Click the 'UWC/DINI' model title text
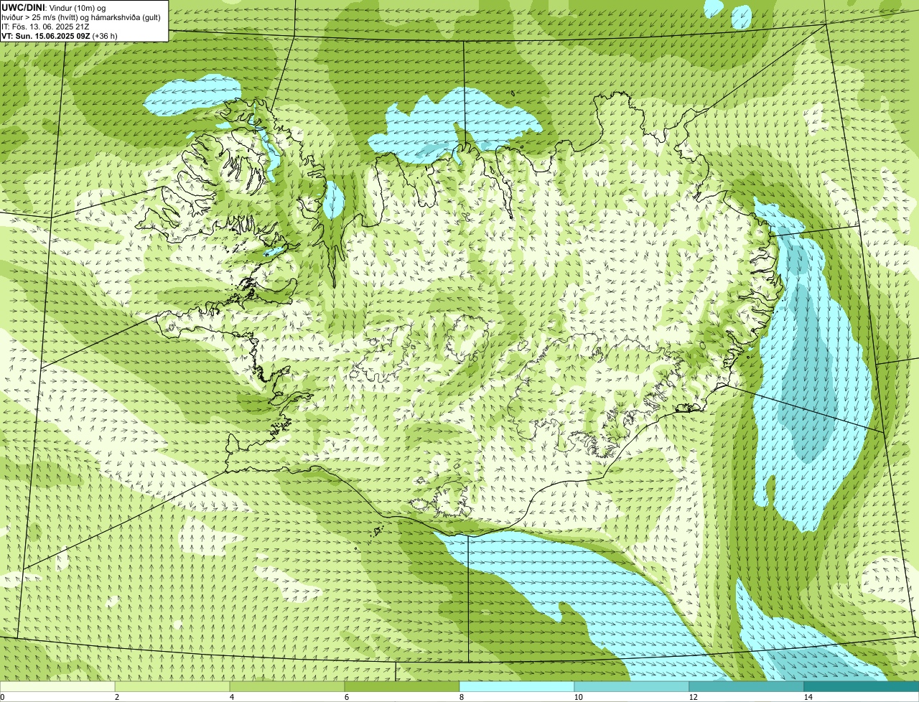The height and width of the screenshot is (702, 919). point(23,7)
